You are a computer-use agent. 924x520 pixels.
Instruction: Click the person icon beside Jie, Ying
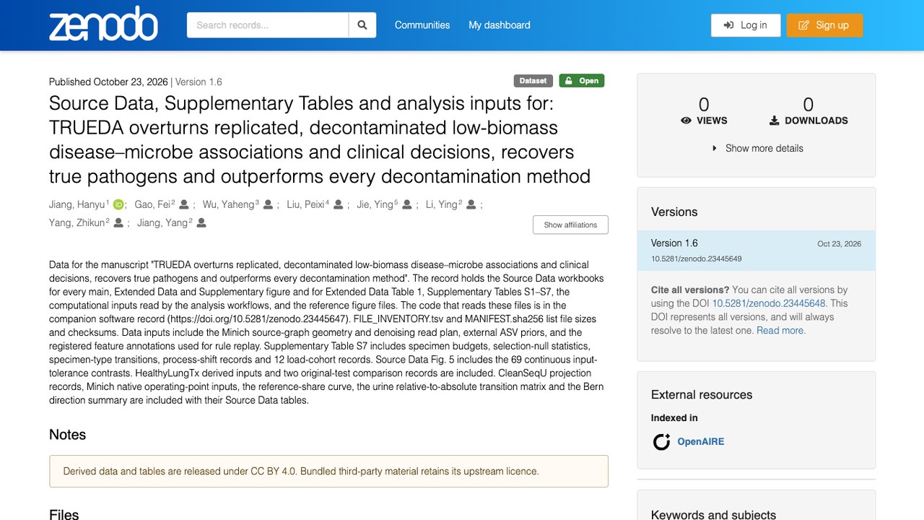[x=407, y=205]
